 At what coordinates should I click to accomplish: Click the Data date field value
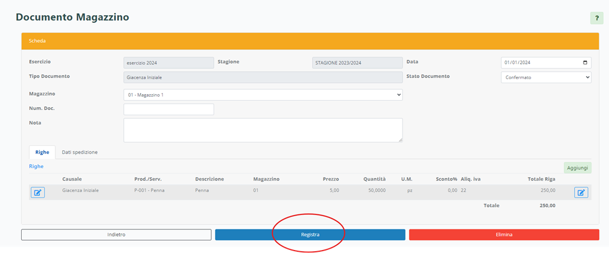point(531,63)
